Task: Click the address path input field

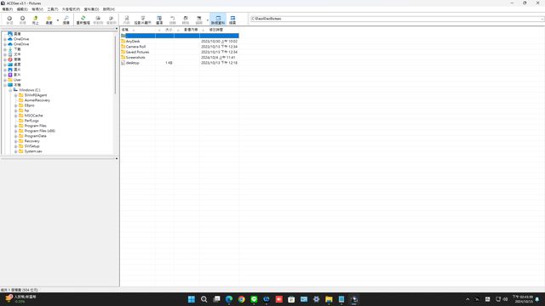Action: 397,19
